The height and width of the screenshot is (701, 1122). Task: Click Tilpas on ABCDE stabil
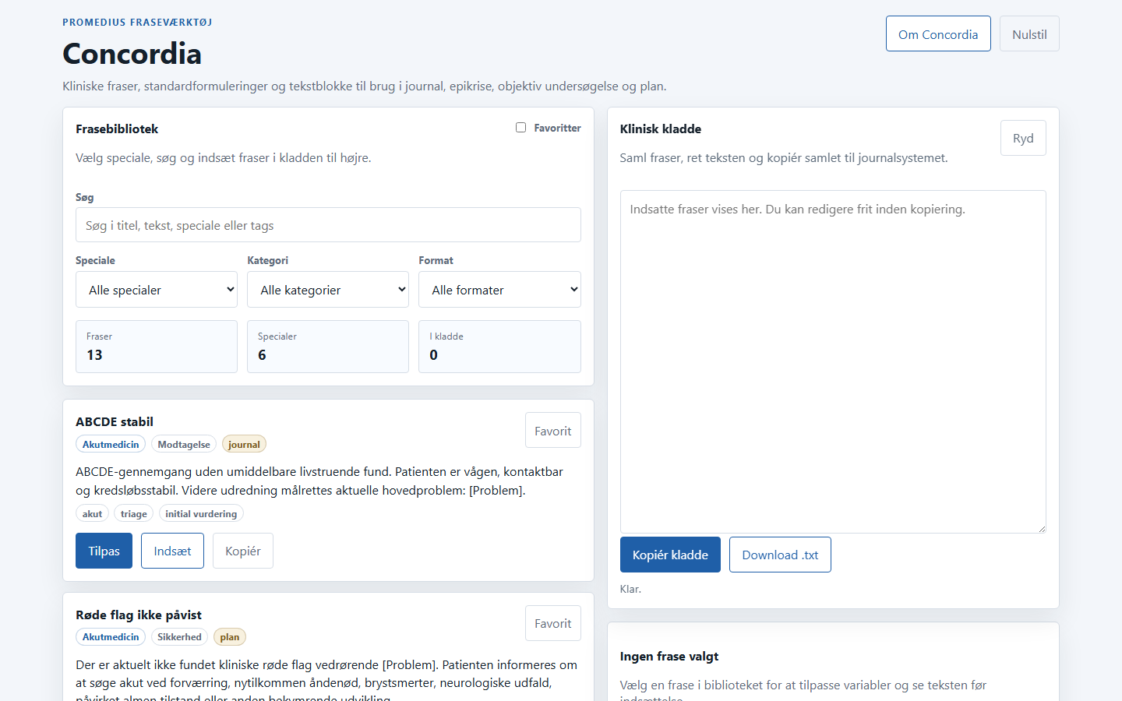tap(104, 551)
